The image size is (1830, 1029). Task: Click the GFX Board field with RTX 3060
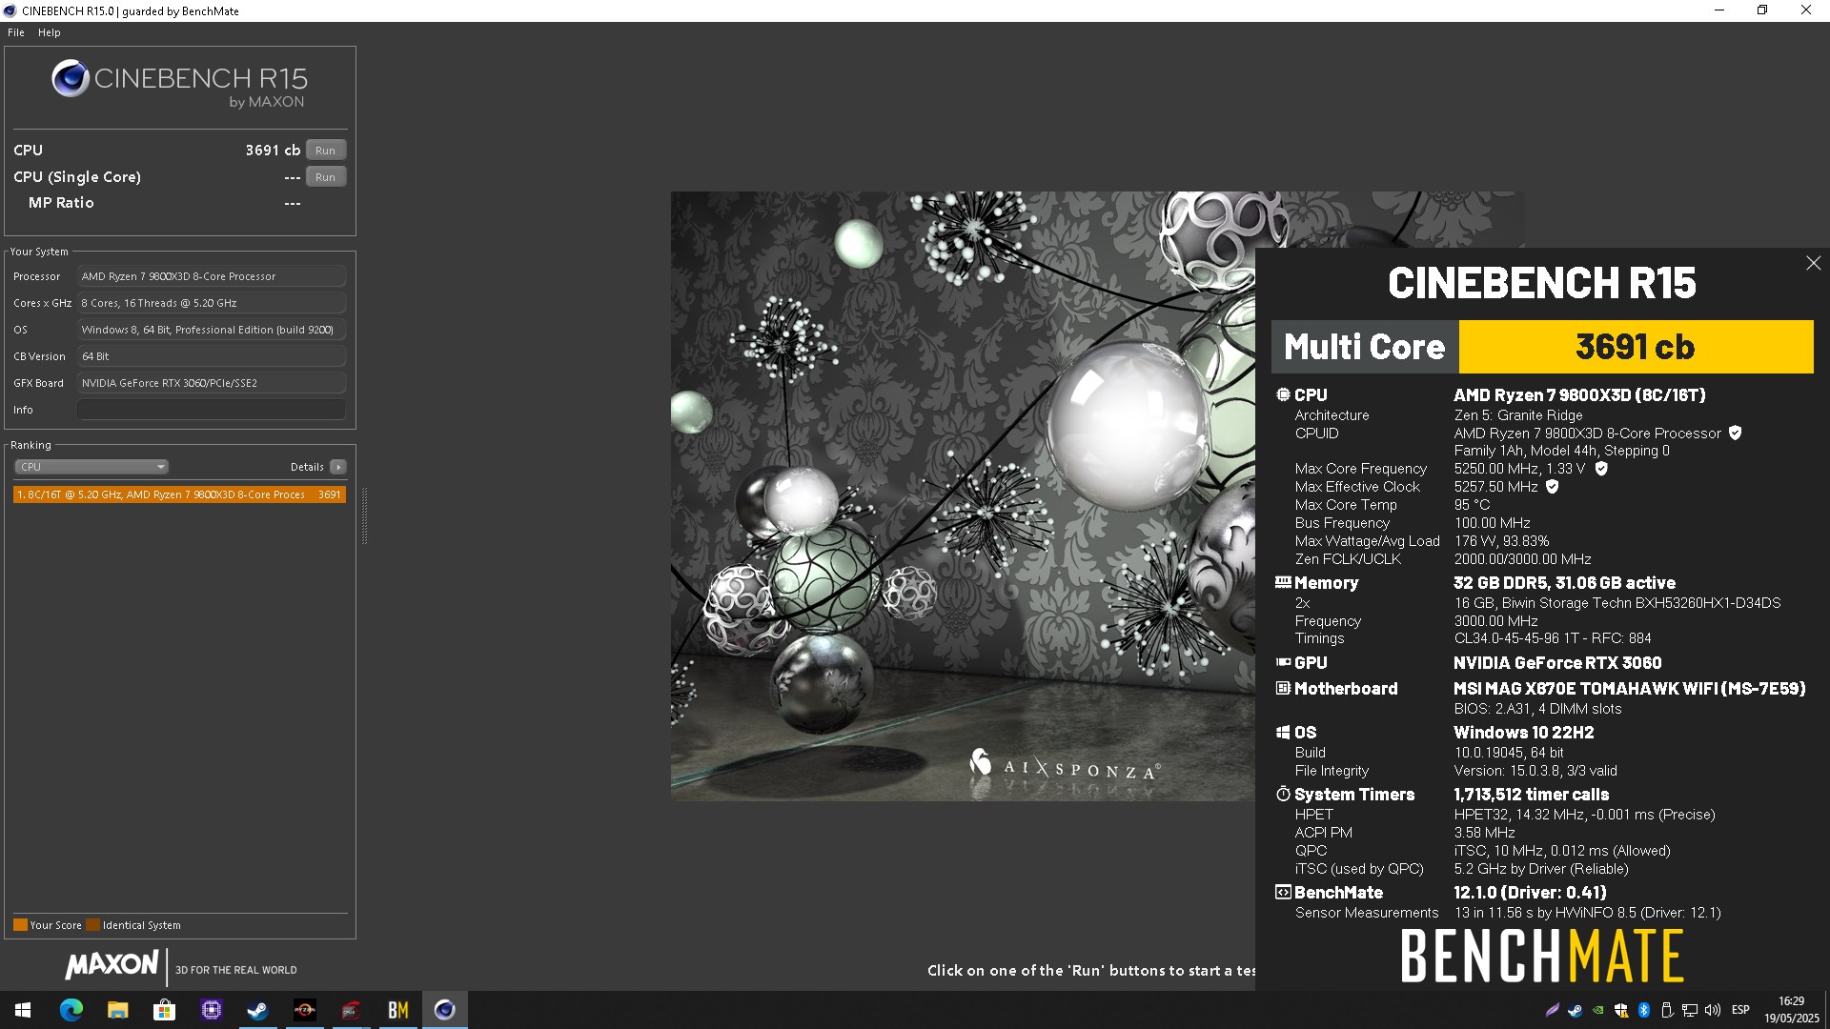(212, 383)
